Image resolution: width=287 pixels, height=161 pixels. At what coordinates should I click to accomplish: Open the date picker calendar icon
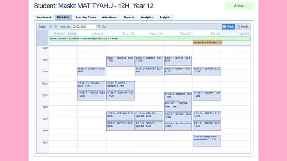coord(98,27)
